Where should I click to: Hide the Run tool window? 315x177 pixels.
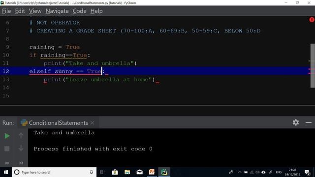[x=309, y=122]
